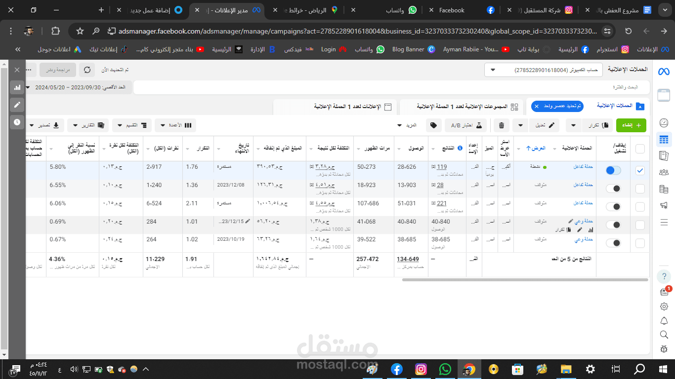Expand the arrow next to تكرار button
The image size is (675, 379).
click(573, 125)
